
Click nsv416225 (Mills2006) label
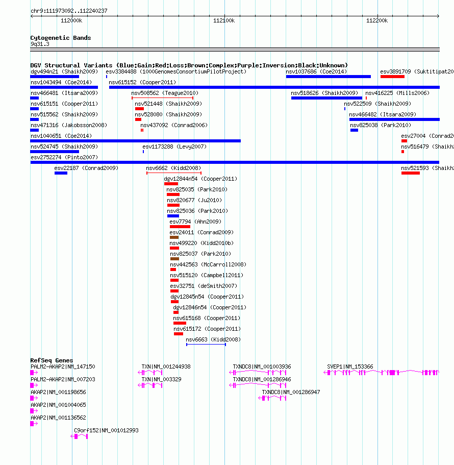click(397, 93)
